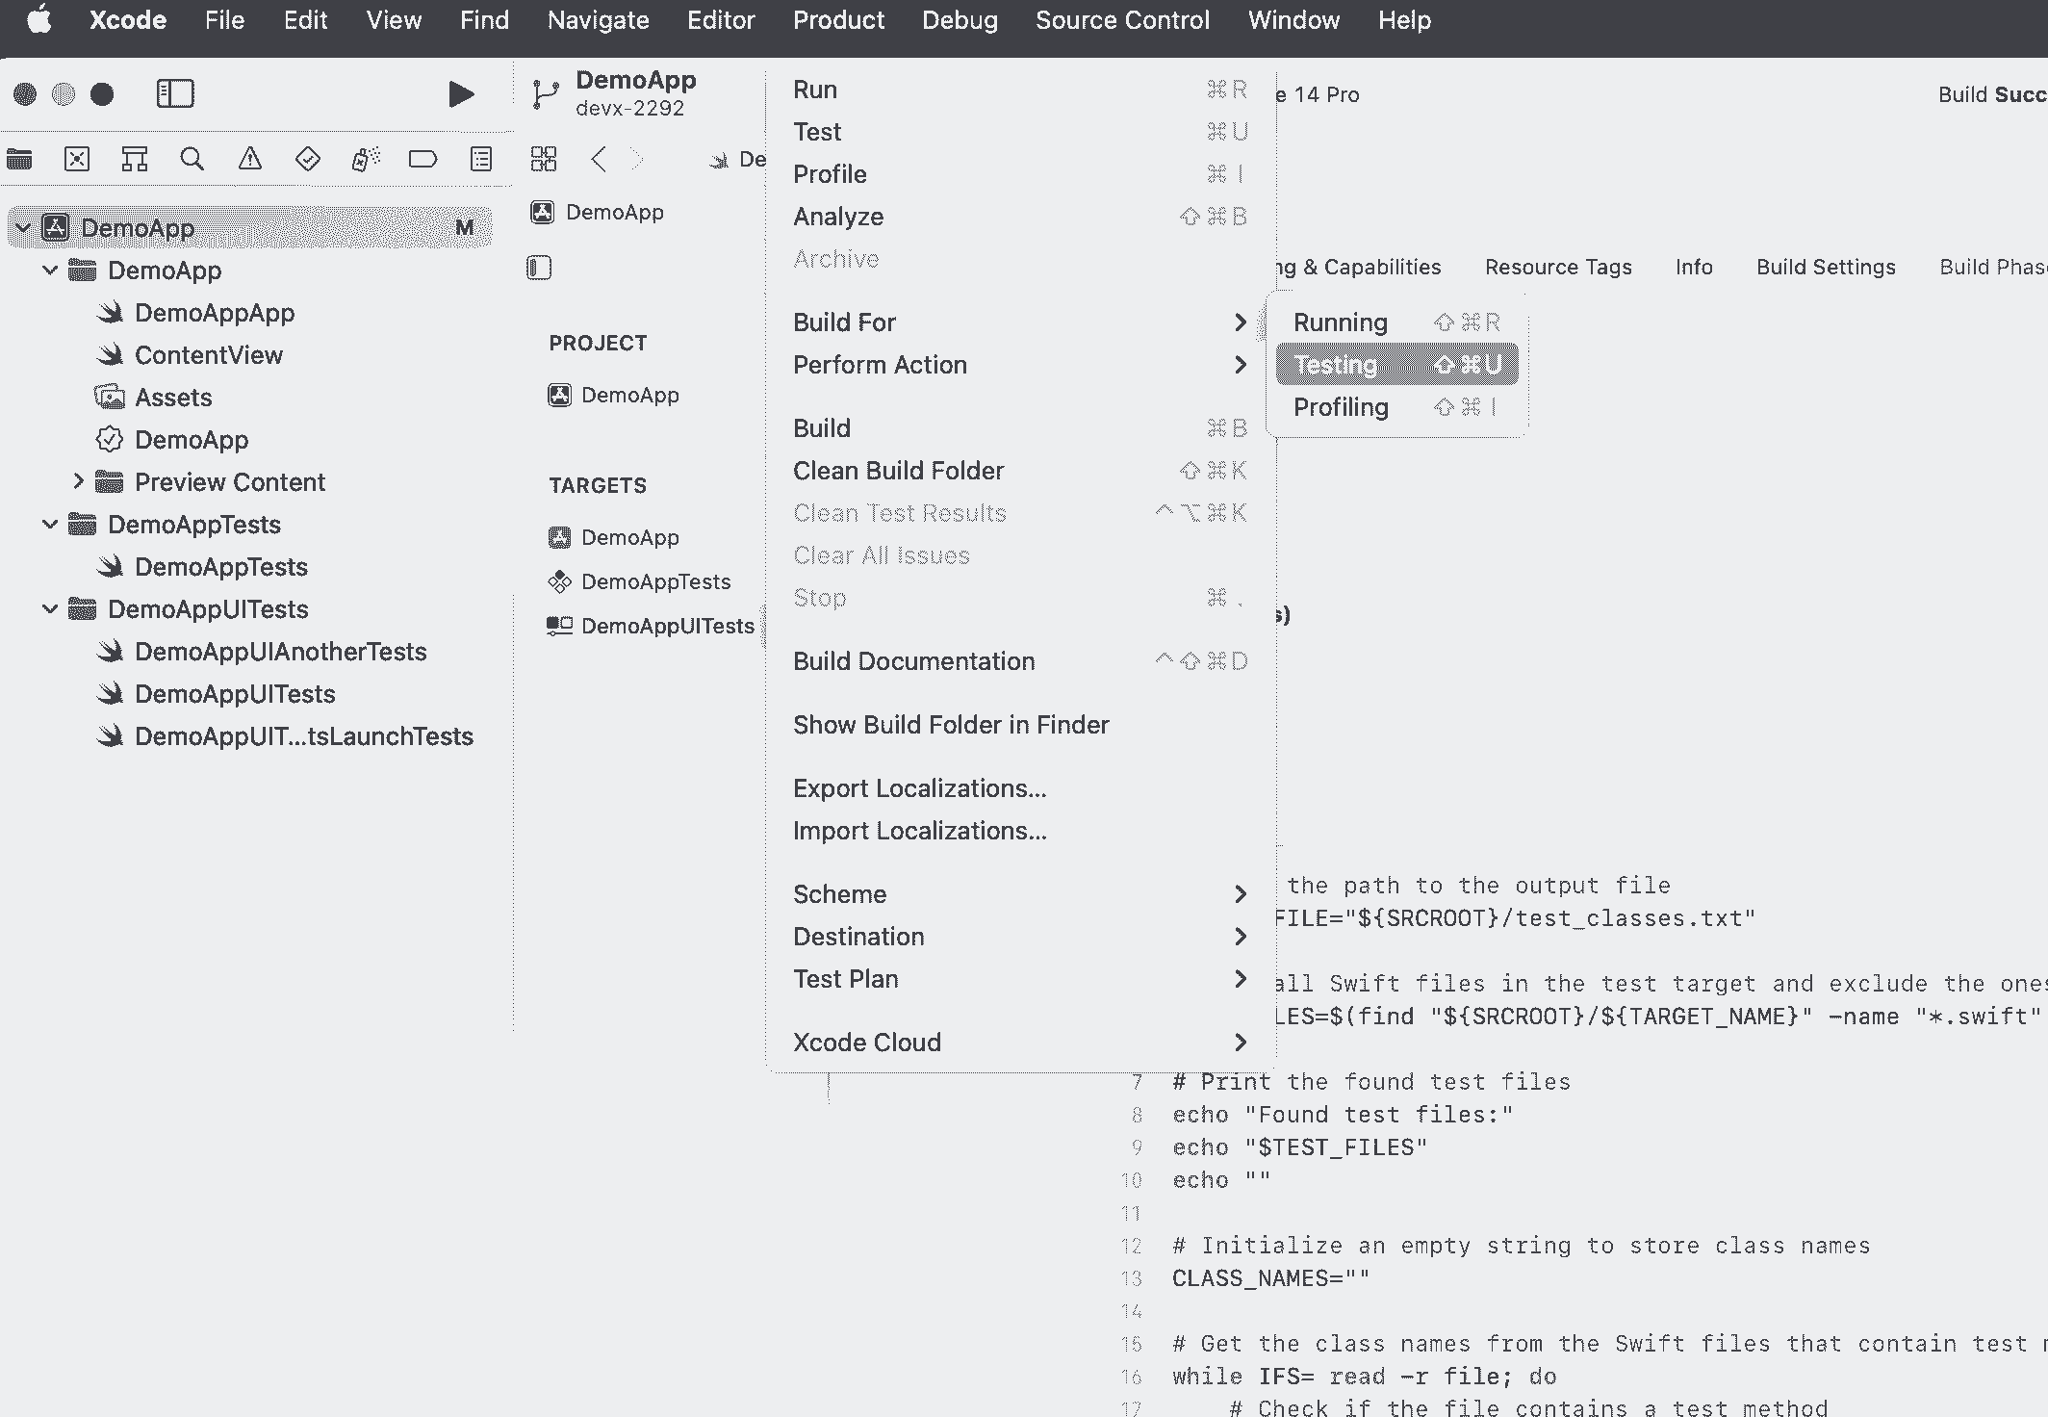Toggle the navigator sidebar panel icon

point(175,93)
